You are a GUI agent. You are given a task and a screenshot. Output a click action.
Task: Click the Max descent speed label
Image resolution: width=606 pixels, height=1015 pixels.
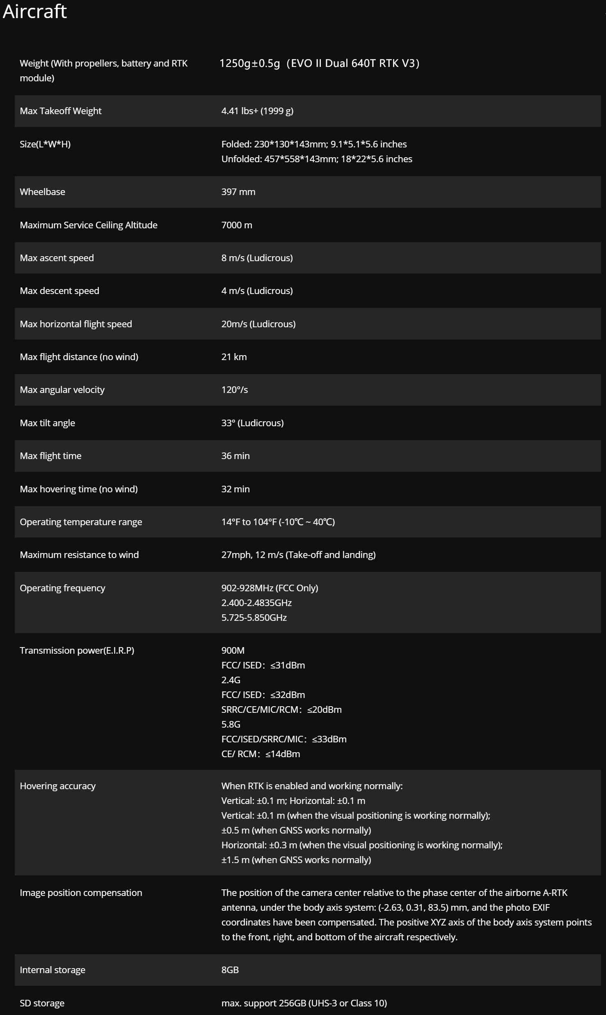coord(59,291)
